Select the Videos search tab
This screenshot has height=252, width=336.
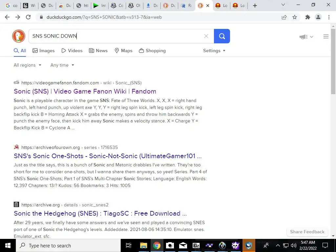click(x=72, y=51)
